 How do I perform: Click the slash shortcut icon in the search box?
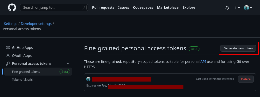point(84,7)
